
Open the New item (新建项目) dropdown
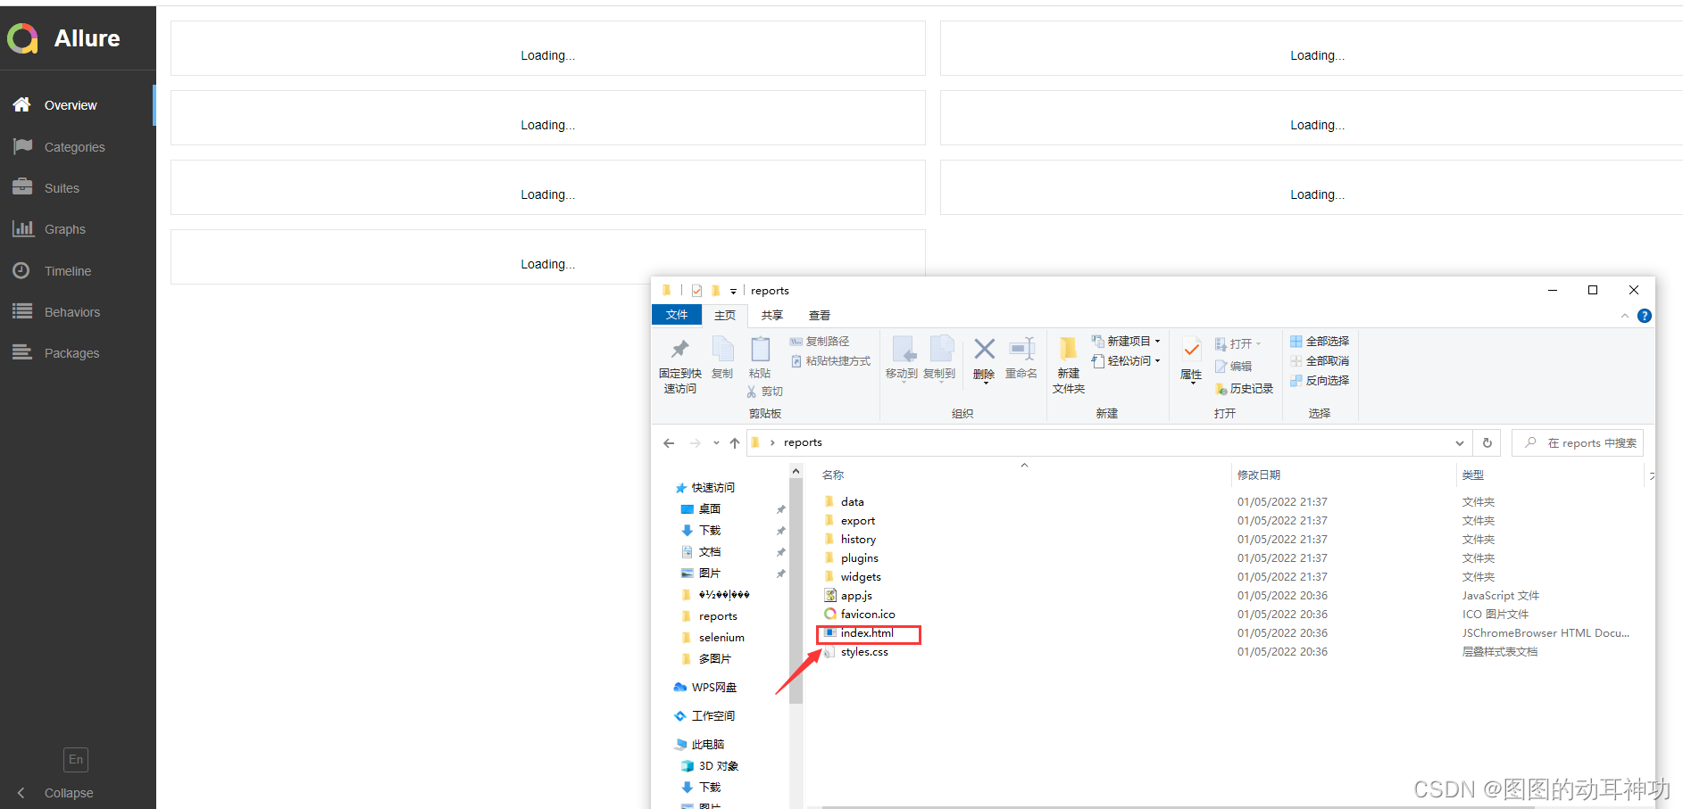1126,342
